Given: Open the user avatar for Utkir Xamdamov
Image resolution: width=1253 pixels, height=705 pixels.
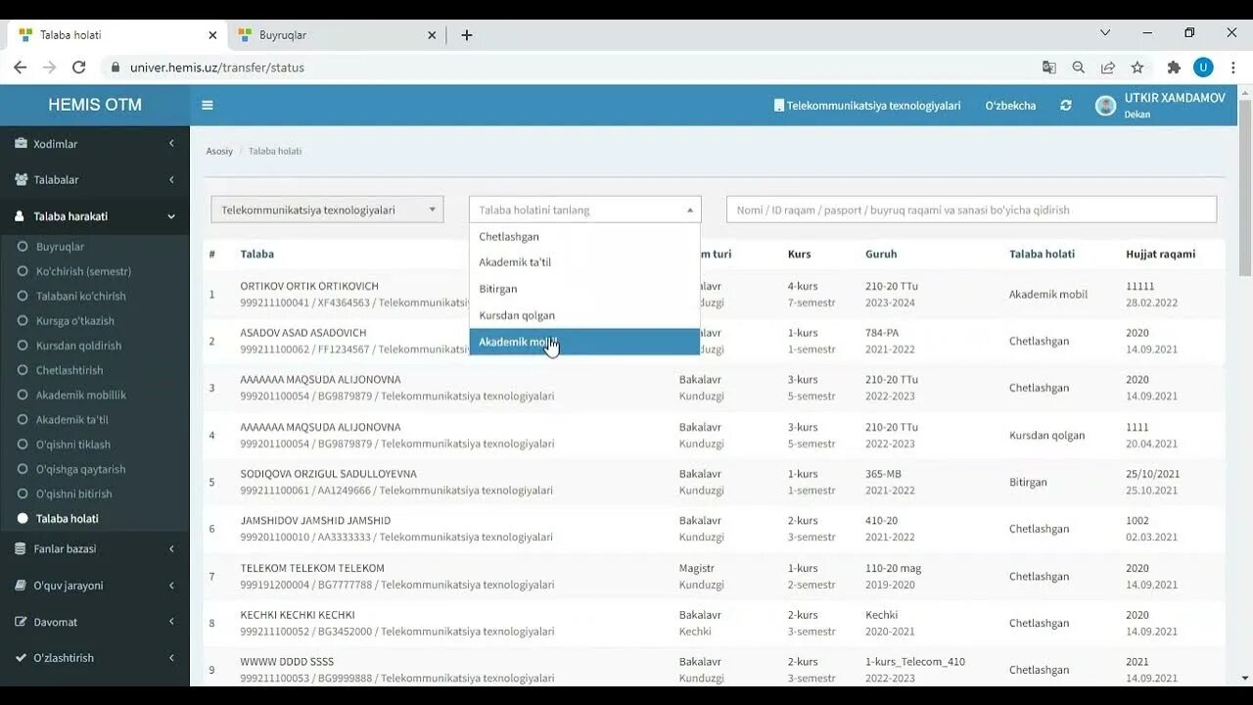Looking at the screenshot, I should click(x=1106, y=106).
